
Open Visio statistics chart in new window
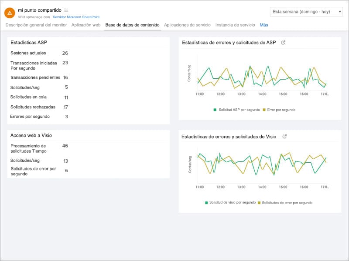tap(284, 137)
